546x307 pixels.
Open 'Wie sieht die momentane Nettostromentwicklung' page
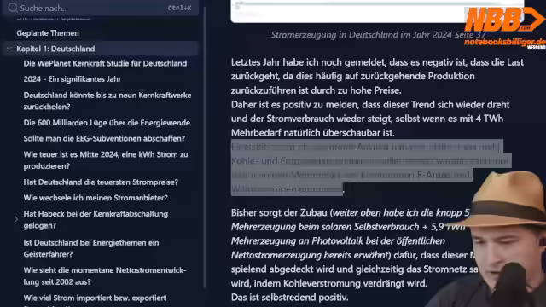point(105,276)
